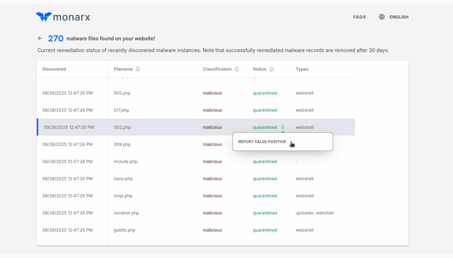Click the globe language icon
The height and width of the screenshot is (258, 453).
(382, 17)
